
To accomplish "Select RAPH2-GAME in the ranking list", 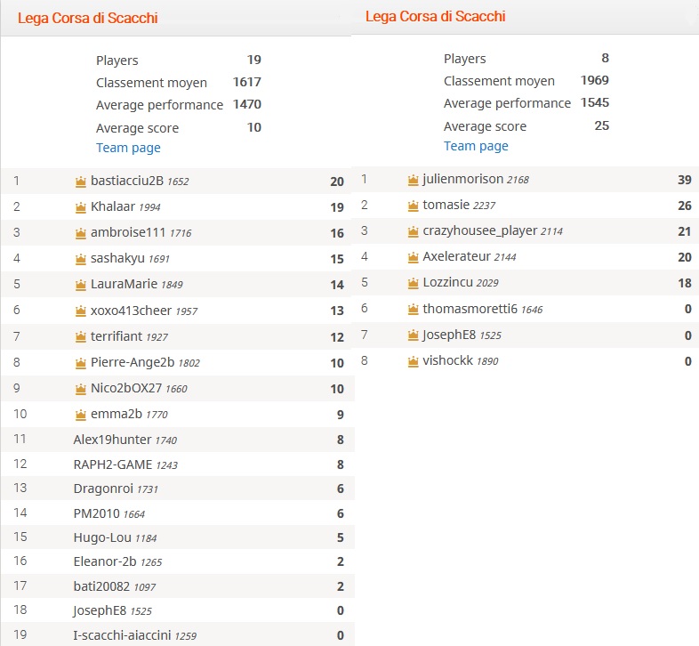I will [x=113, y=464].
